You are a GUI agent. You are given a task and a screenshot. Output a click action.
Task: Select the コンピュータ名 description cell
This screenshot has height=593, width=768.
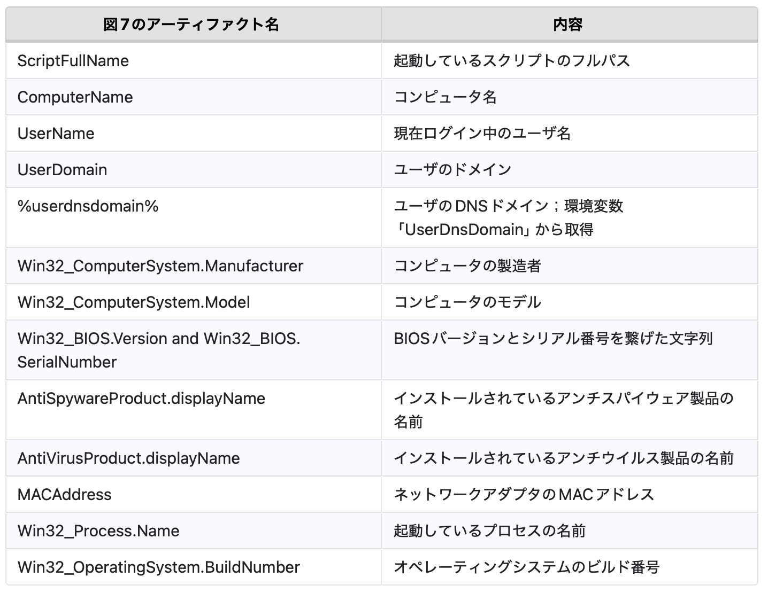pos(446,97)
